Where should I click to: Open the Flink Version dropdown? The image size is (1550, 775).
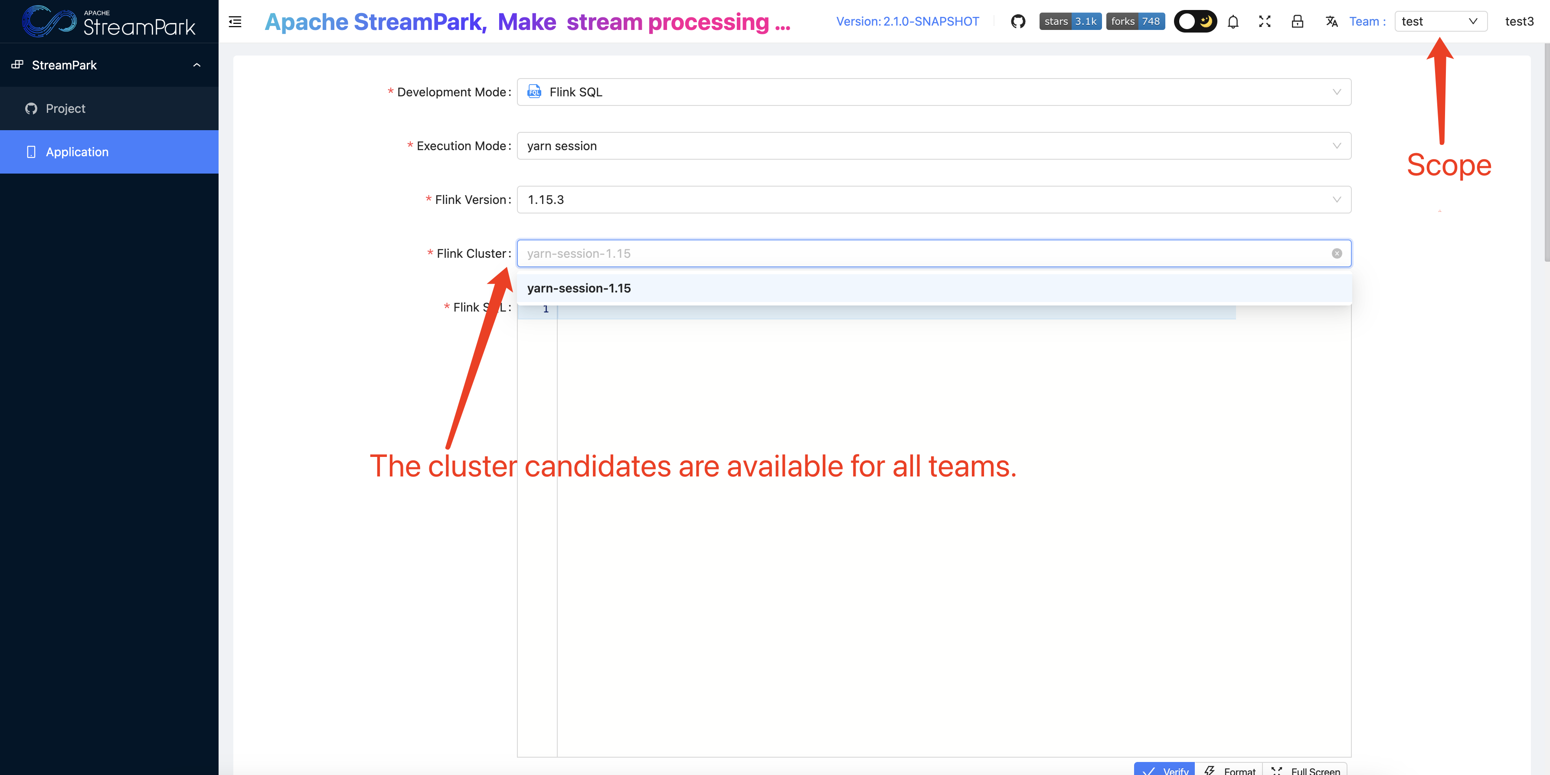click(x=933, y=199)
